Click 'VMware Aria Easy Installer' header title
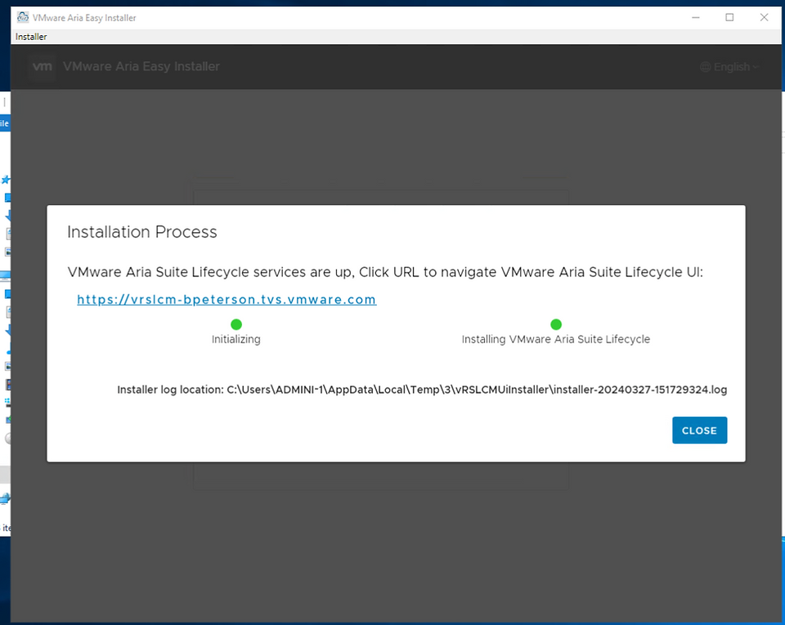 pyautogui.click(x=141, y=66)
